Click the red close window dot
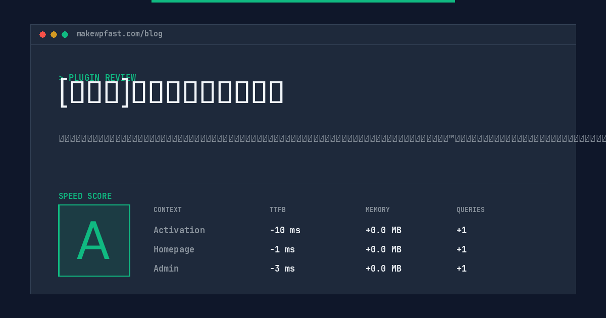The height and width of the screenshot is (318, 606). [x=42, y=34]
